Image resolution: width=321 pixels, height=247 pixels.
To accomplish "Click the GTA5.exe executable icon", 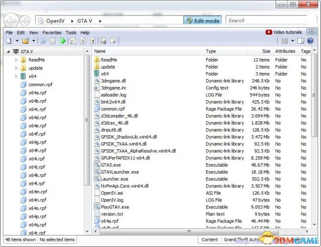I will click(x=97, y=165).
